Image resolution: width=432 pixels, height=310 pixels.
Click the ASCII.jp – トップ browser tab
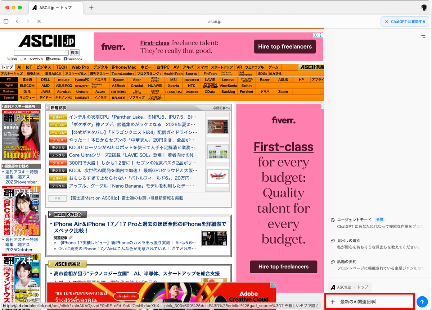point(56,8)
